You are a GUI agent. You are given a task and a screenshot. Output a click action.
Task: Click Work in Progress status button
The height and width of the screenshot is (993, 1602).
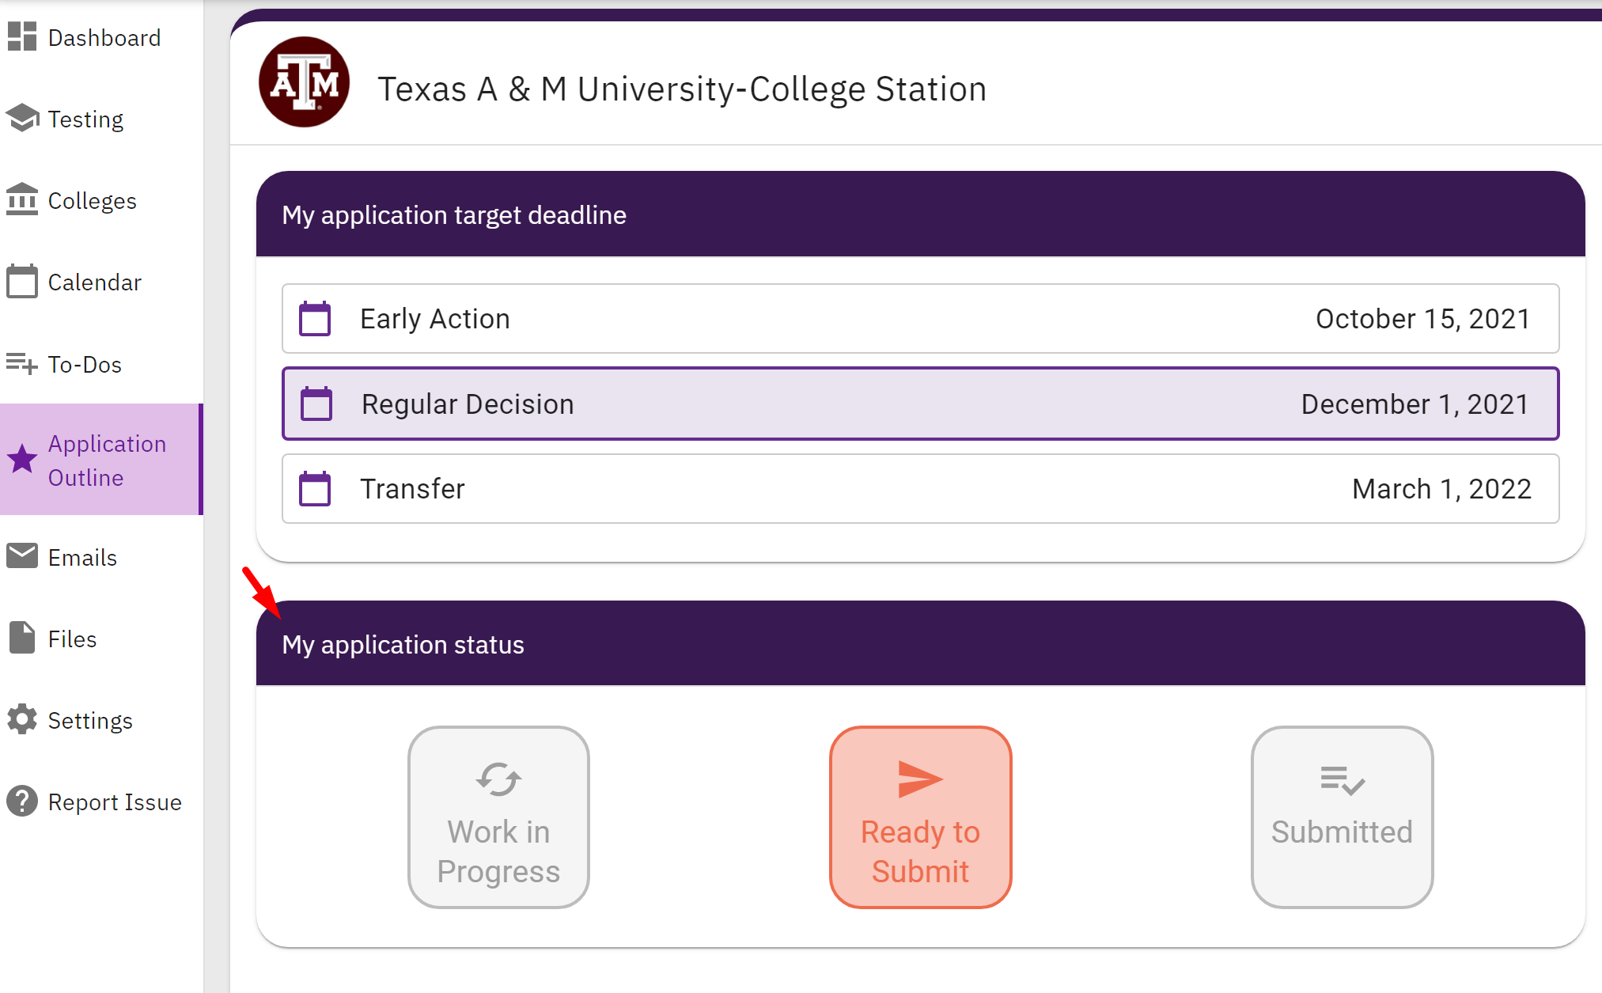[498, 817]
